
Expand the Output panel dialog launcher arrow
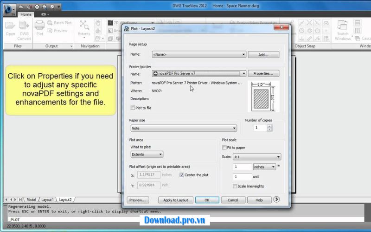click(71, 46)
